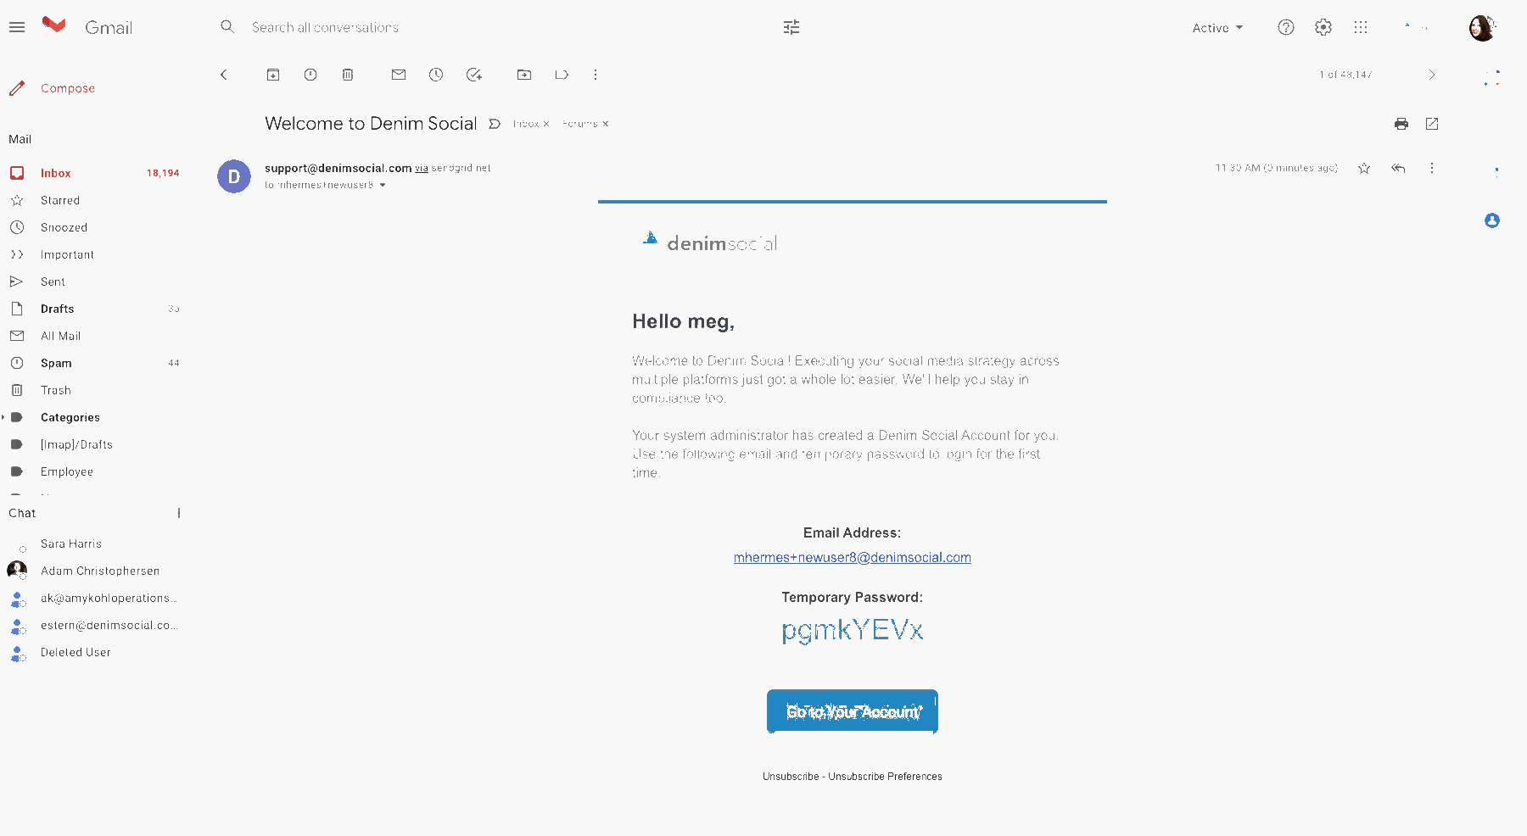Open Contacts side panel icon
Image resolution: width=1527 pixels, height=836 pixels.
click(x=1492, y=220)
